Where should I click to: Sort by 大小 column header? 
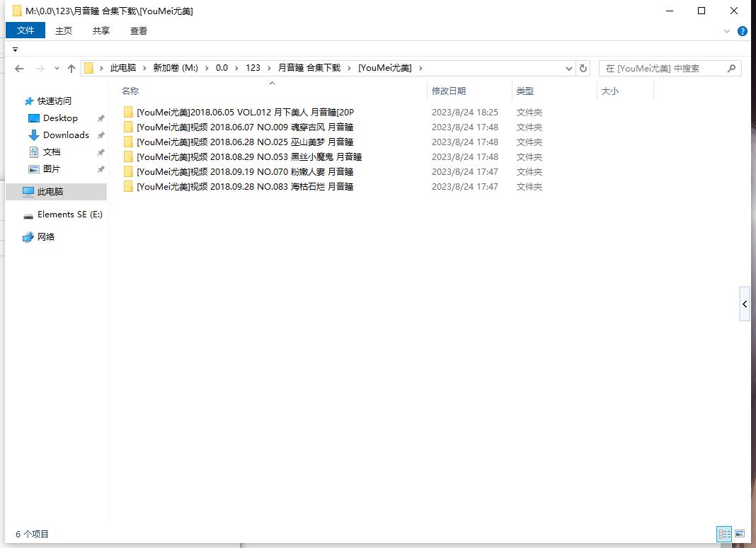pyautogui.click(x=609, y=91)
